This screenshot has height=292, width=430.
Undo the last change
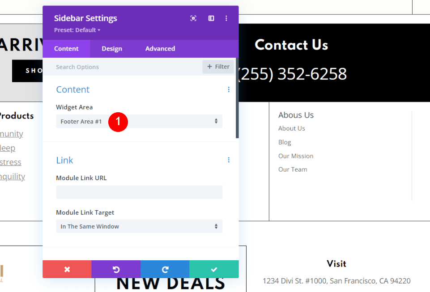[x=116, y=269]
